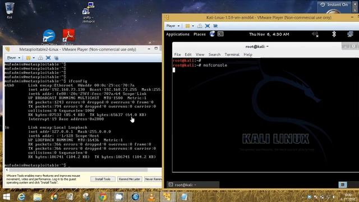Click Never Remind button in VMware Tools bar
The width and height of the screenshot is (359, 202).
[x=153, y=179]
